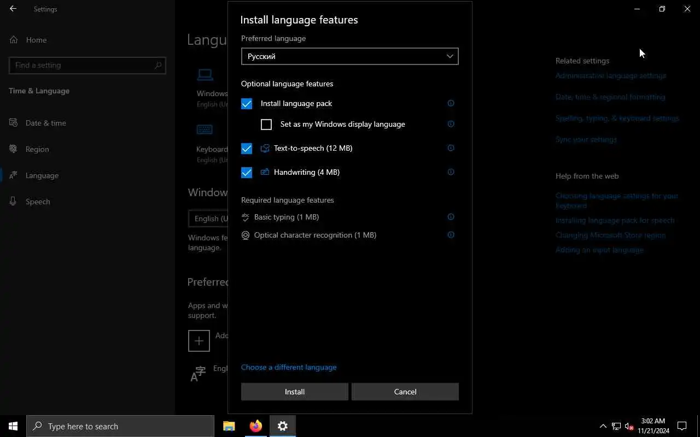Open Date & time settings page
Screen dimensions: 700x437
[x=46, y=123]
